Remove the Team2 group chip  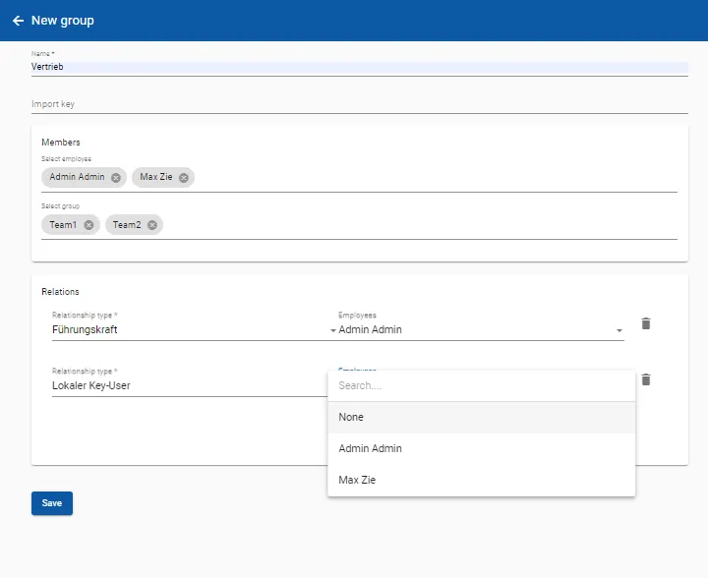pos(151,225)
